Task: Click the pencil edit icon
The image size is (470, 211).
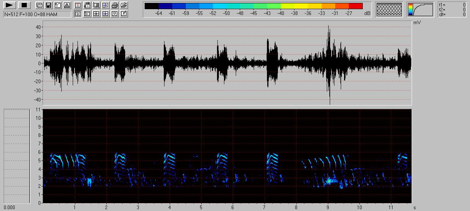Action: pos(124,14)
